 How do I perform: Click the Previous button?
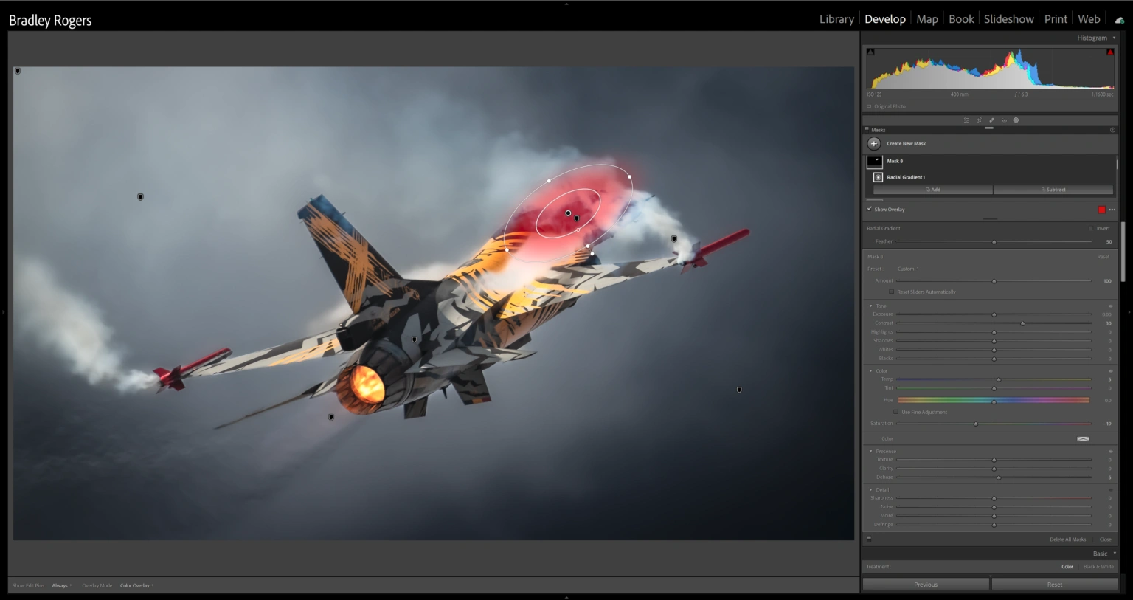pos(926,585)
